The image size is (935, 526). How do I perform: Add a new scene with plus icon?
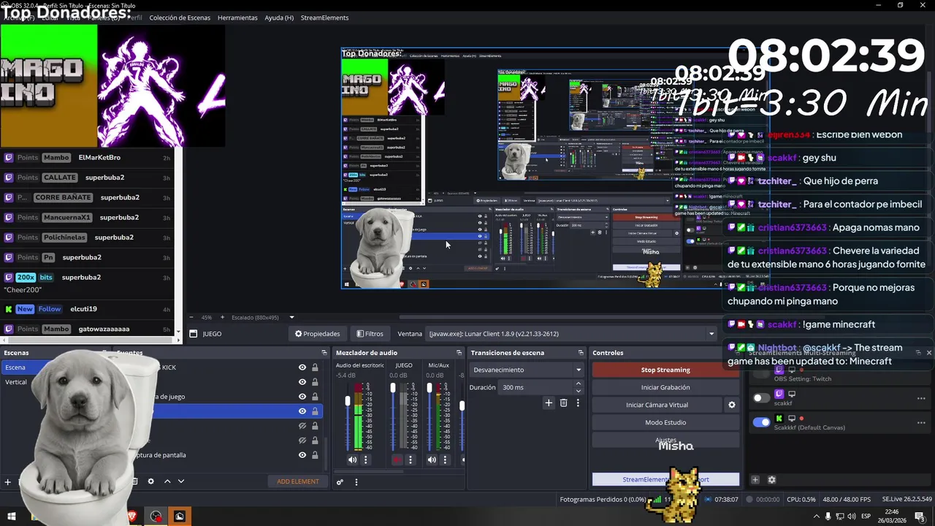point(8,481)
